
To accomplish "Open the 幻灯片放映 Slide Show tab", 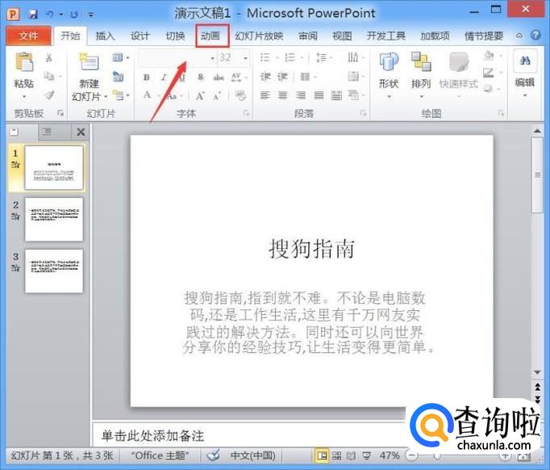I will coord(259,36).
